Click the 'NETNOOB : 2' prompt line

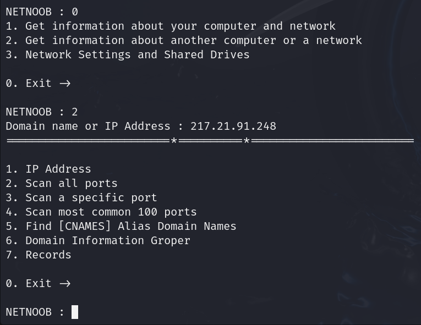tap(42, 112)
